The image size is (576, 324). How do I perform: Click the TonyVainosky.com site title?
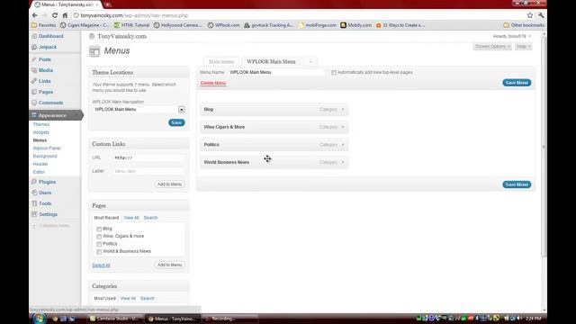point(122,36)
